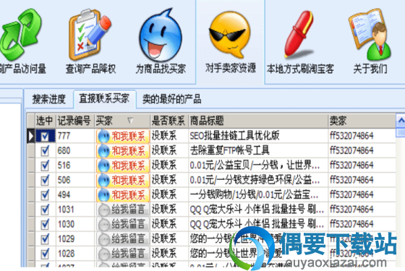This screenshot has height=271, width=405.
Task: Uncheck the checkbox for record 494
Action: pos(45,195)
